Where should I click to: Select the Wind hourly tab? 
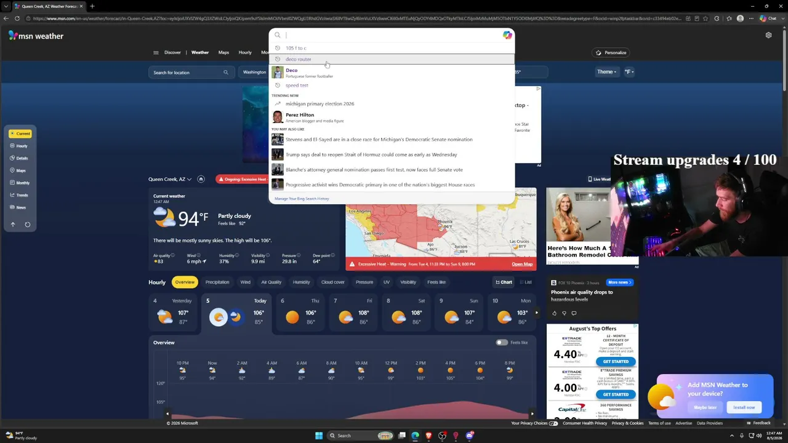click(x=245, y=282)
